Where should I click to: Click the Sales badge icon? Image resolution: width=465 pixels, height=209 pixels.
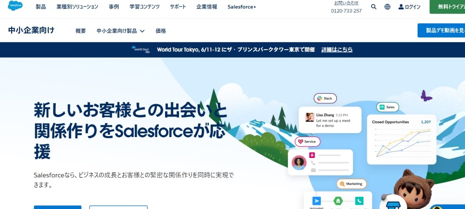388,107
